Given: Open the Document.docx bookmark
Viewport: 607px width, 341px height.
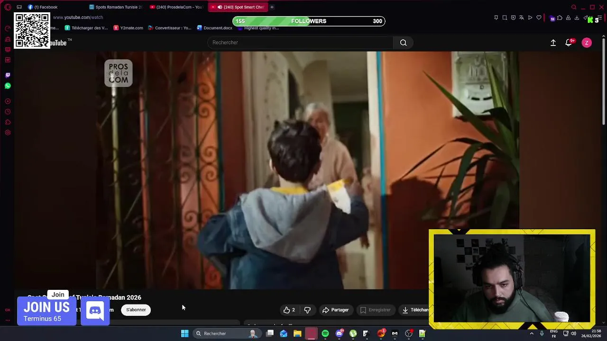Looking at the screenshot, I should [214, 28].
